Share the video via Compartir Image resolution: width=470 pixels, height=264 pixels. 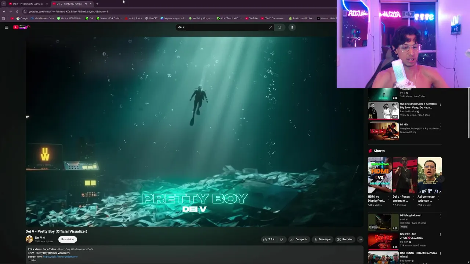coord(299,239)
